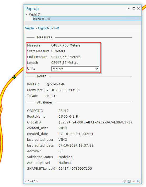Go to previous feature arrow
The image size is (146, 187).
click(x=26, y=181)
